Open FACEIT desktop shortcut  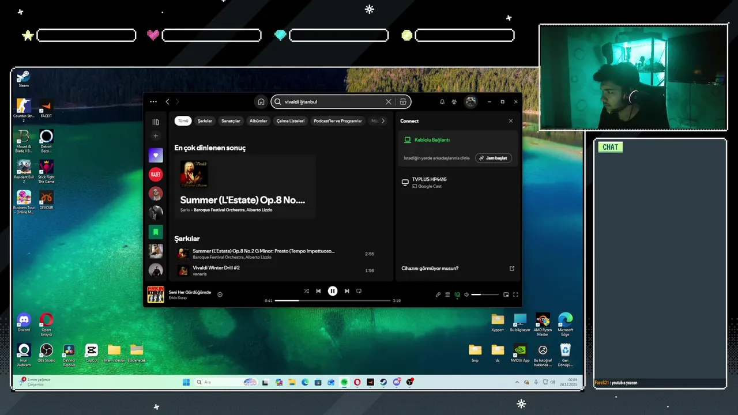46,108
